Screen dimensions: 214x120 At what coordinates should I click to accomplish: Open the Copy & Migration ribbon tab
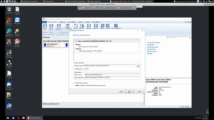(x=72, y=22)
